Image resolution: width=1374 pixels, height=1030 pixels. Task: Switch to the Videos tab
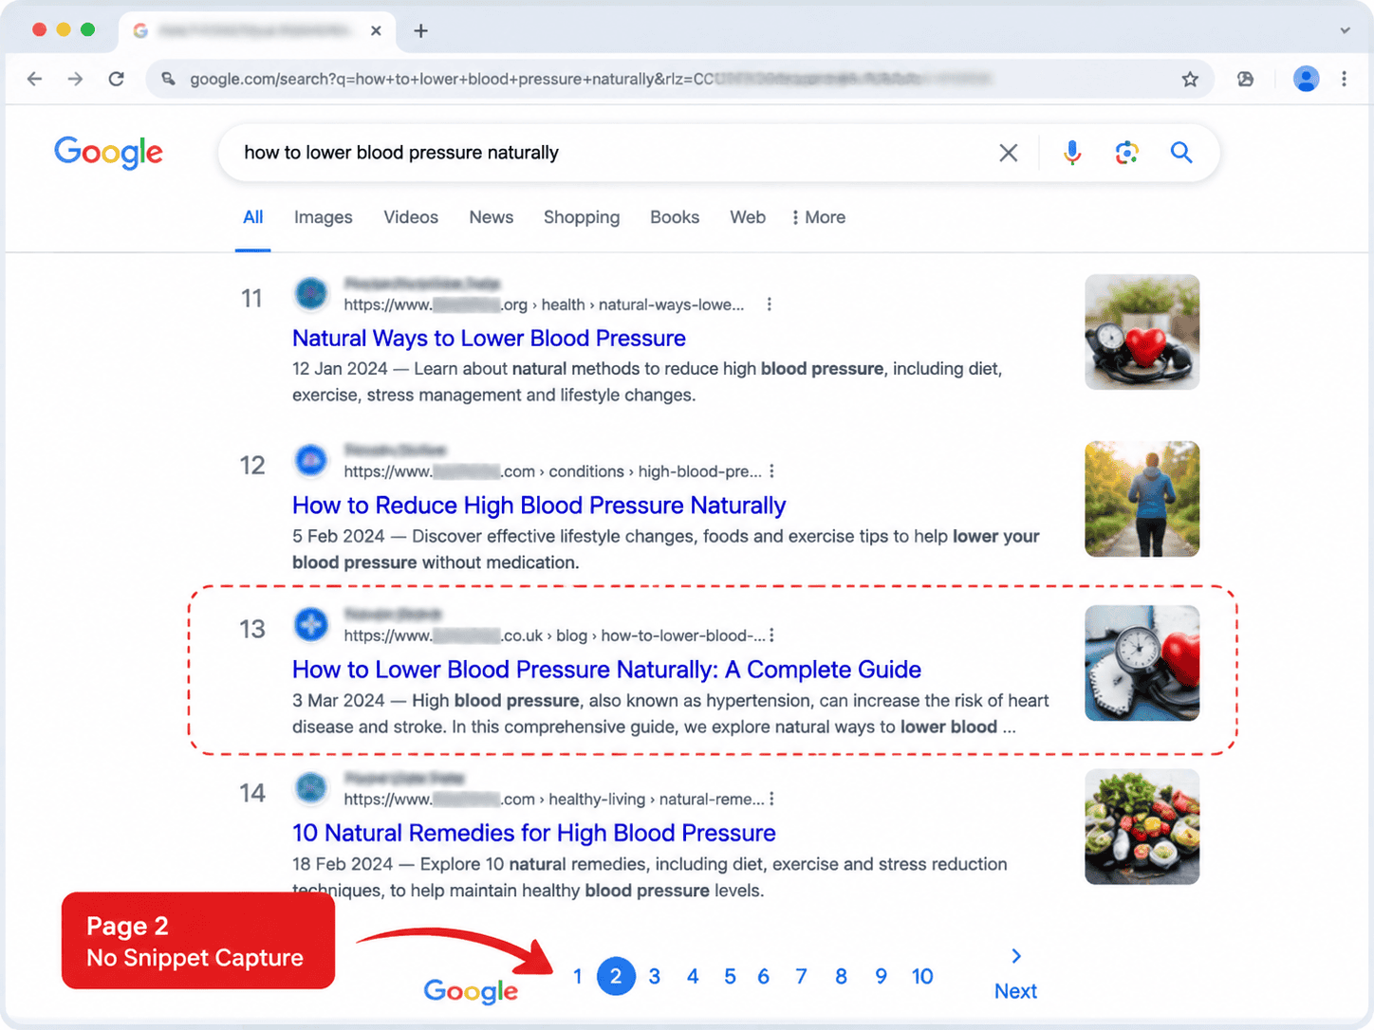tap(411, 217)
